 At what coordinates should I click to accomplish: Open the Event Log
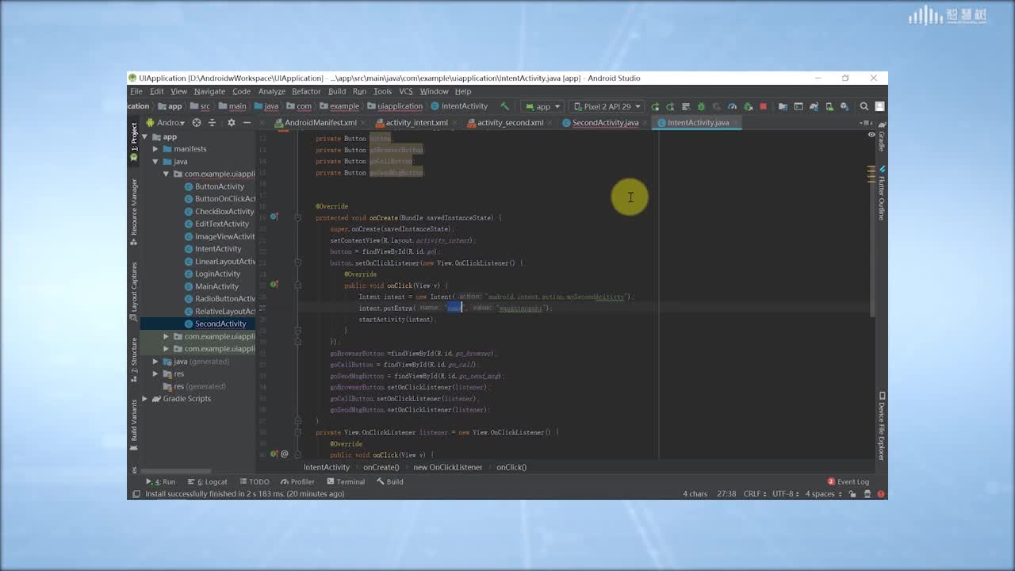(848, 481)
